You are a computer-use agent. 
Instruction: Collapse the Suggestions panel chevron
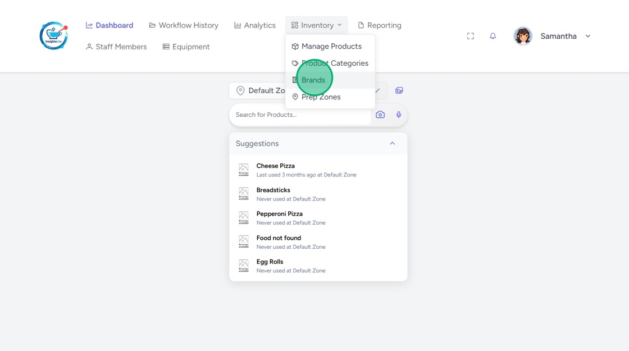tap(393, 144)
